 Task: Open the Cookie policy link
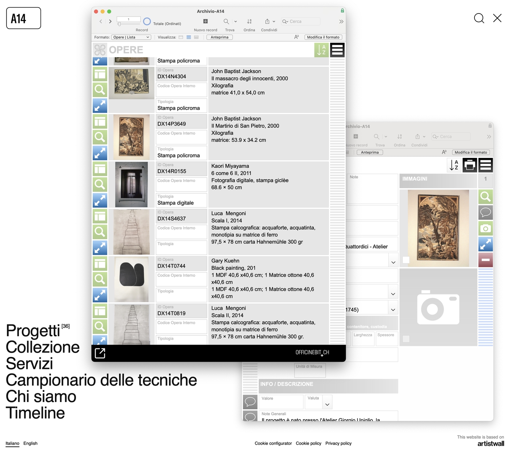point(309,443)
